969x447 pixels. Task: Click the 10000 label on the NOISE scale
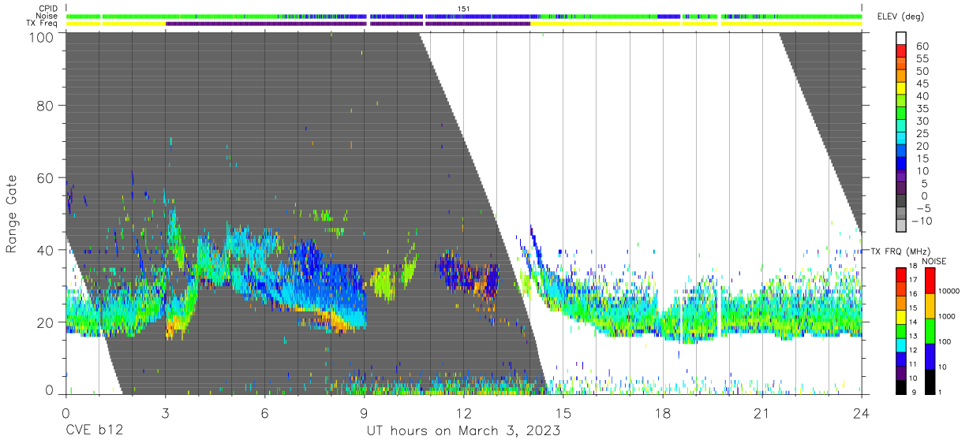pyautogui.click(x=949, y=292)
